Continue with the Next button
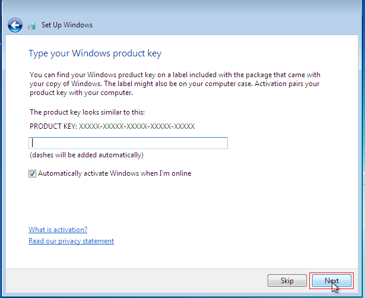Image resolution: width=365 pixels, height=298 pixels. [x=332, y=281]
